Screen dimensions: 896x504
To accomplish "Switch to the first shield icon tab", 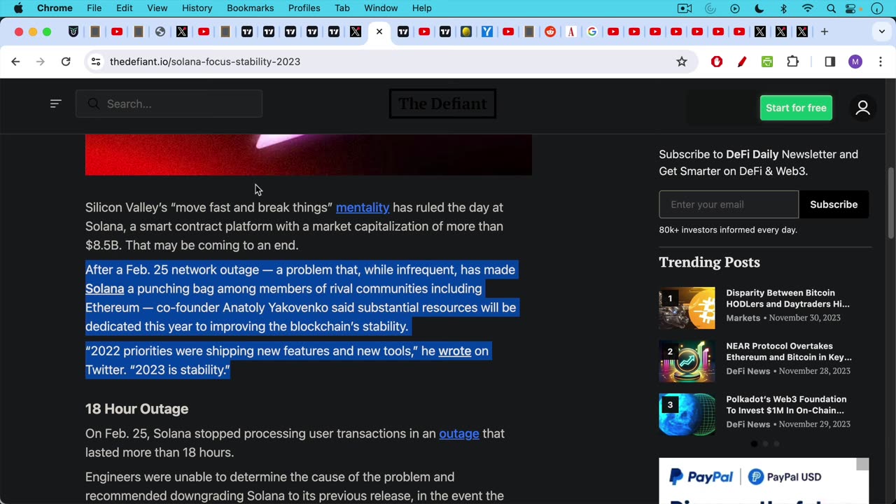I will pos(73,31).
